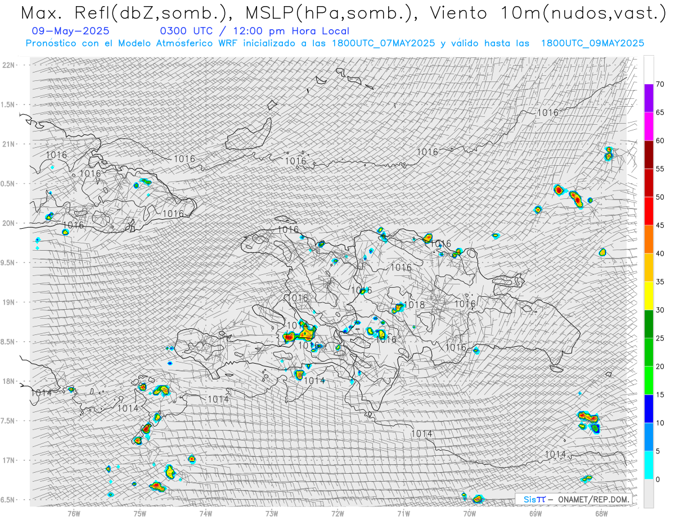
Task: Click the '70W' longitude axis label
Action: pos(470,513)
